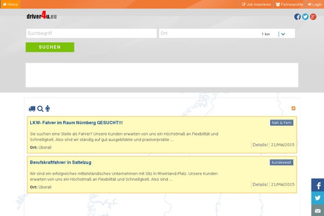
Task: Click description text of Sattelzug listing
Action: (x=124, y=177)
